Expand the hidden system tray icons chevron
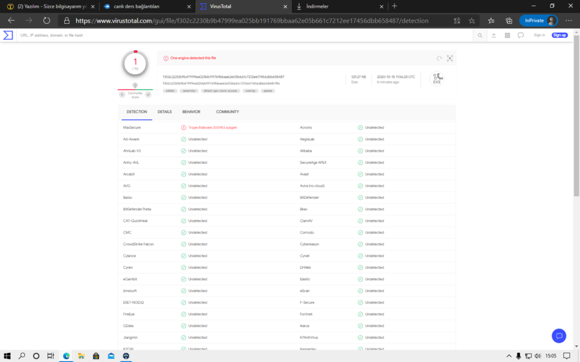 pyautogui.click(x=508, y=356)
